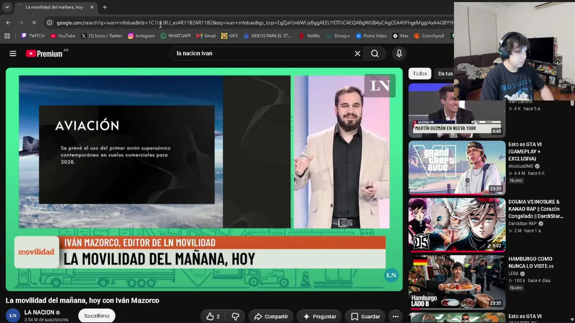Viewport: 575px width, 323px height.
Task: Open more actions three-dot menu below video
Action: pos(395,316)
